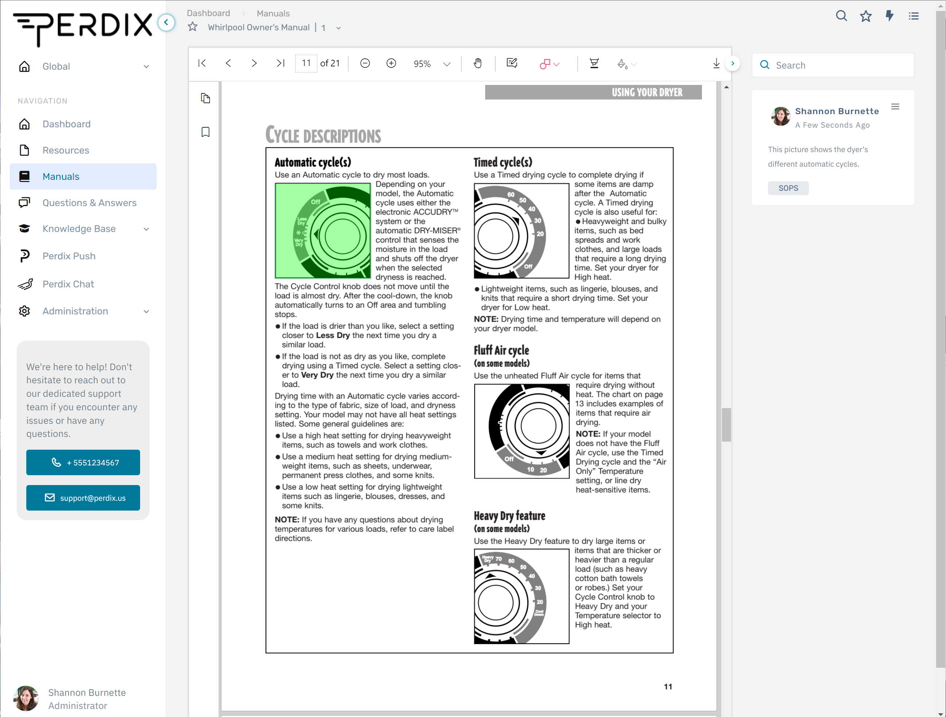Open global search in the header
This screenshot has height=717, width=946.
[x=841, y=16]
